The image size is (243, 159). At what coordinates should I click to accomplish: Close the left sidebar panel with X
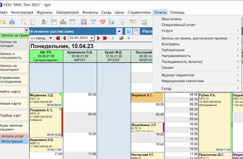click(x=26, y=31)
